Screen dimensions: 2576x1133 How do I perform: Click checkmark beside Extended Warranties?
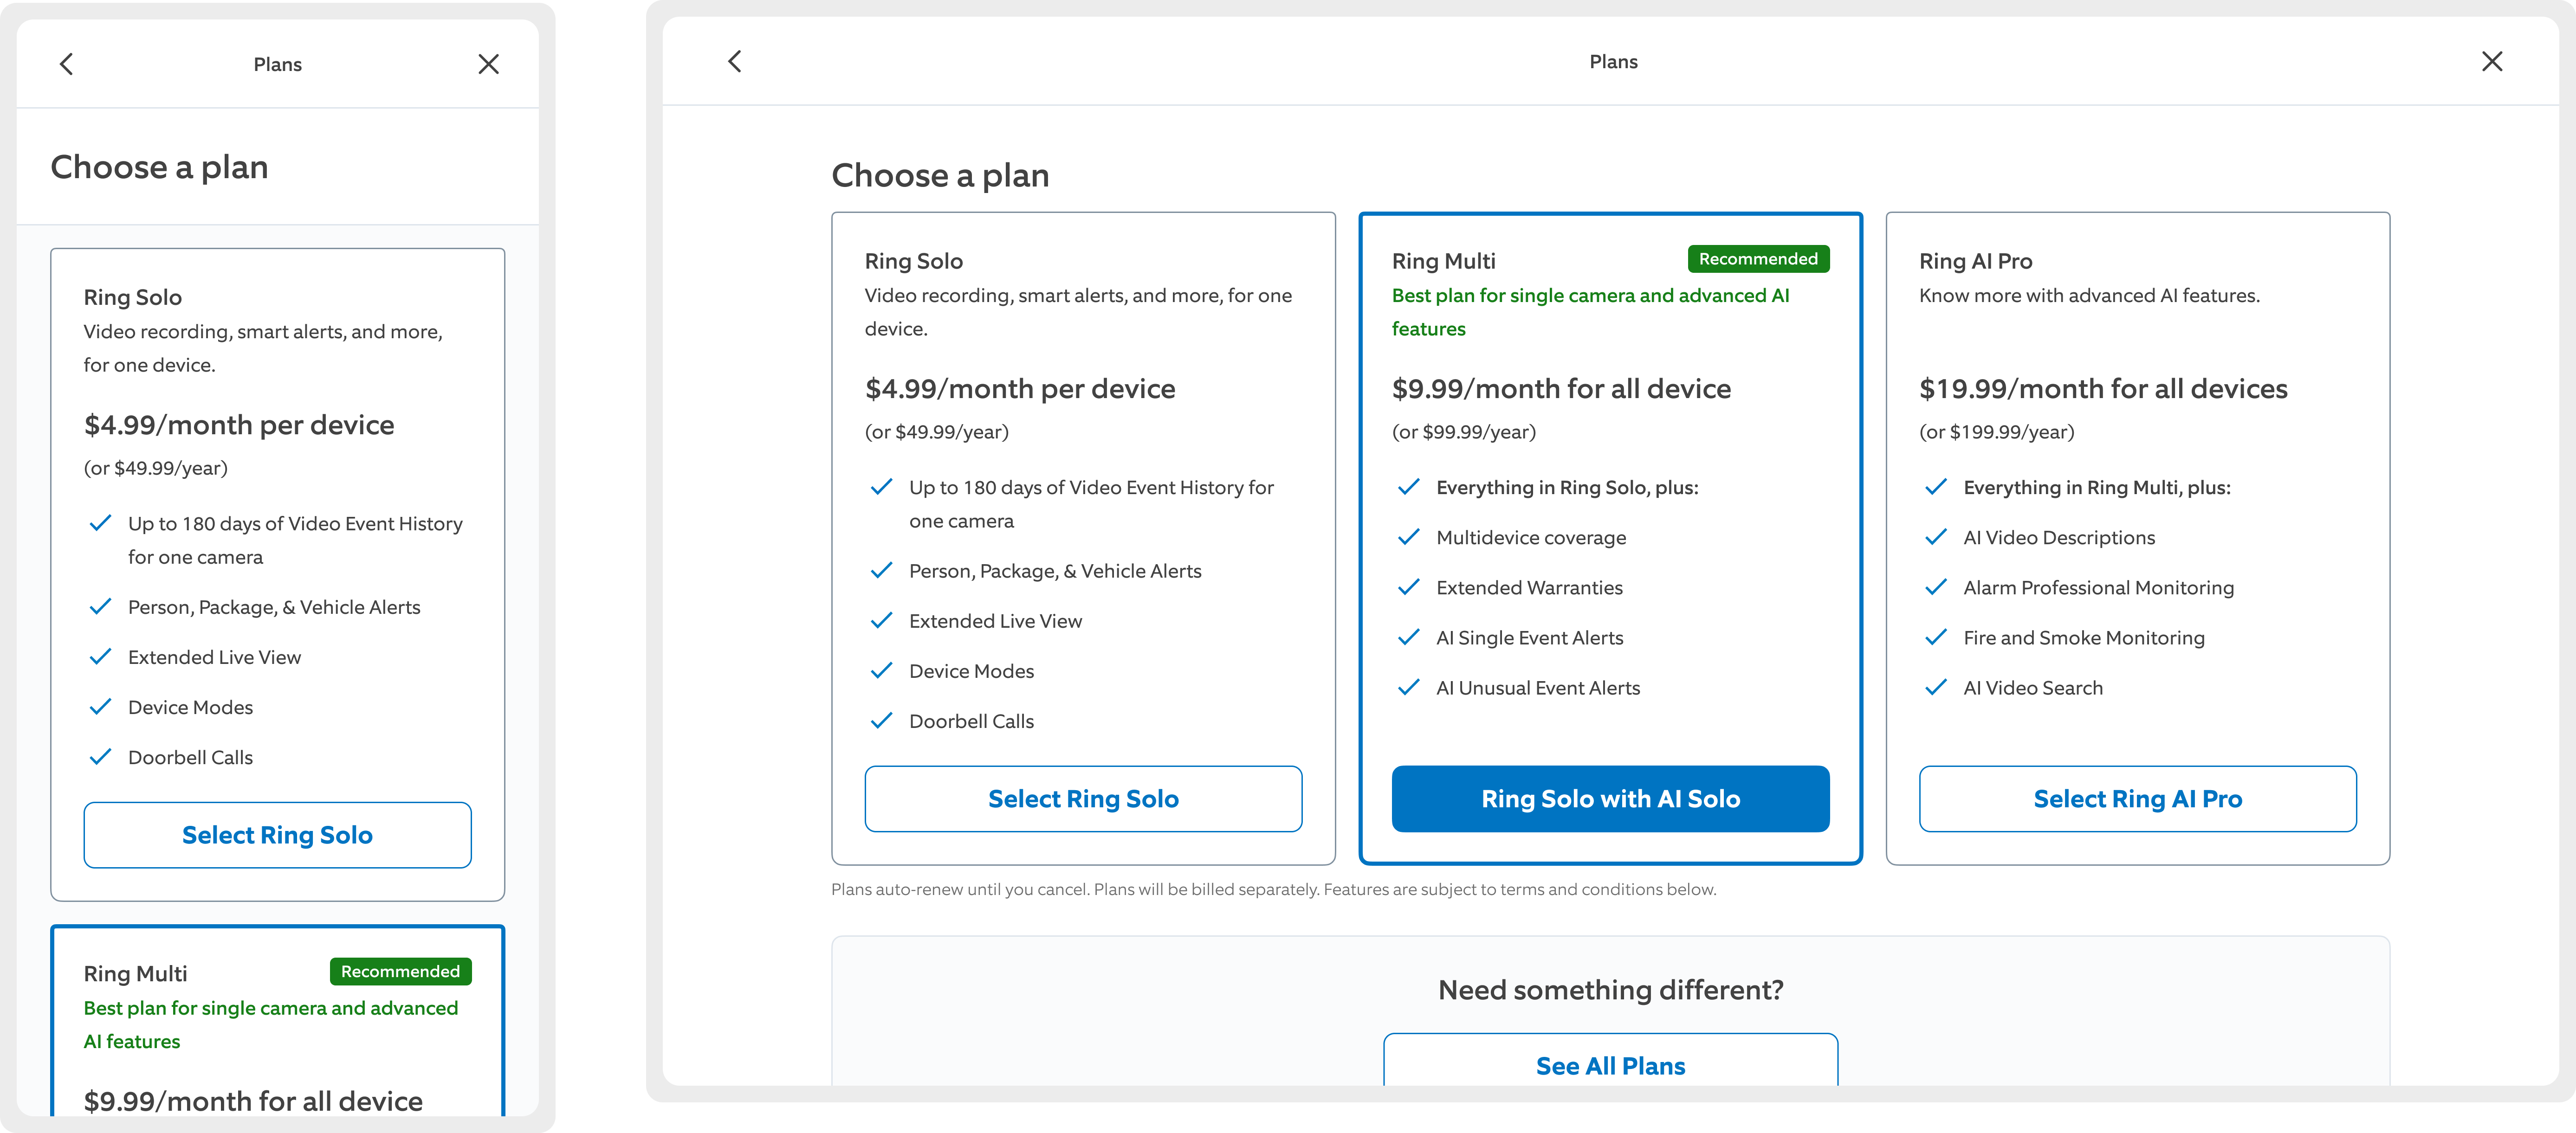click(1408, 587)
